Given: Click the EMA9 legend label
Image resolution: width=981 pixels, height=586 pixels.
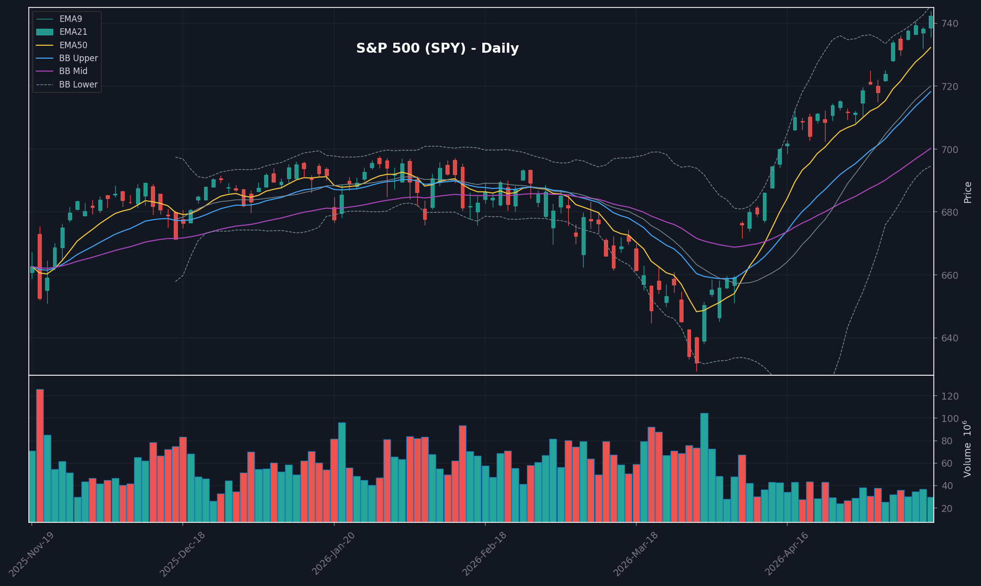Looking at the screenshot, I should (71, 19).
